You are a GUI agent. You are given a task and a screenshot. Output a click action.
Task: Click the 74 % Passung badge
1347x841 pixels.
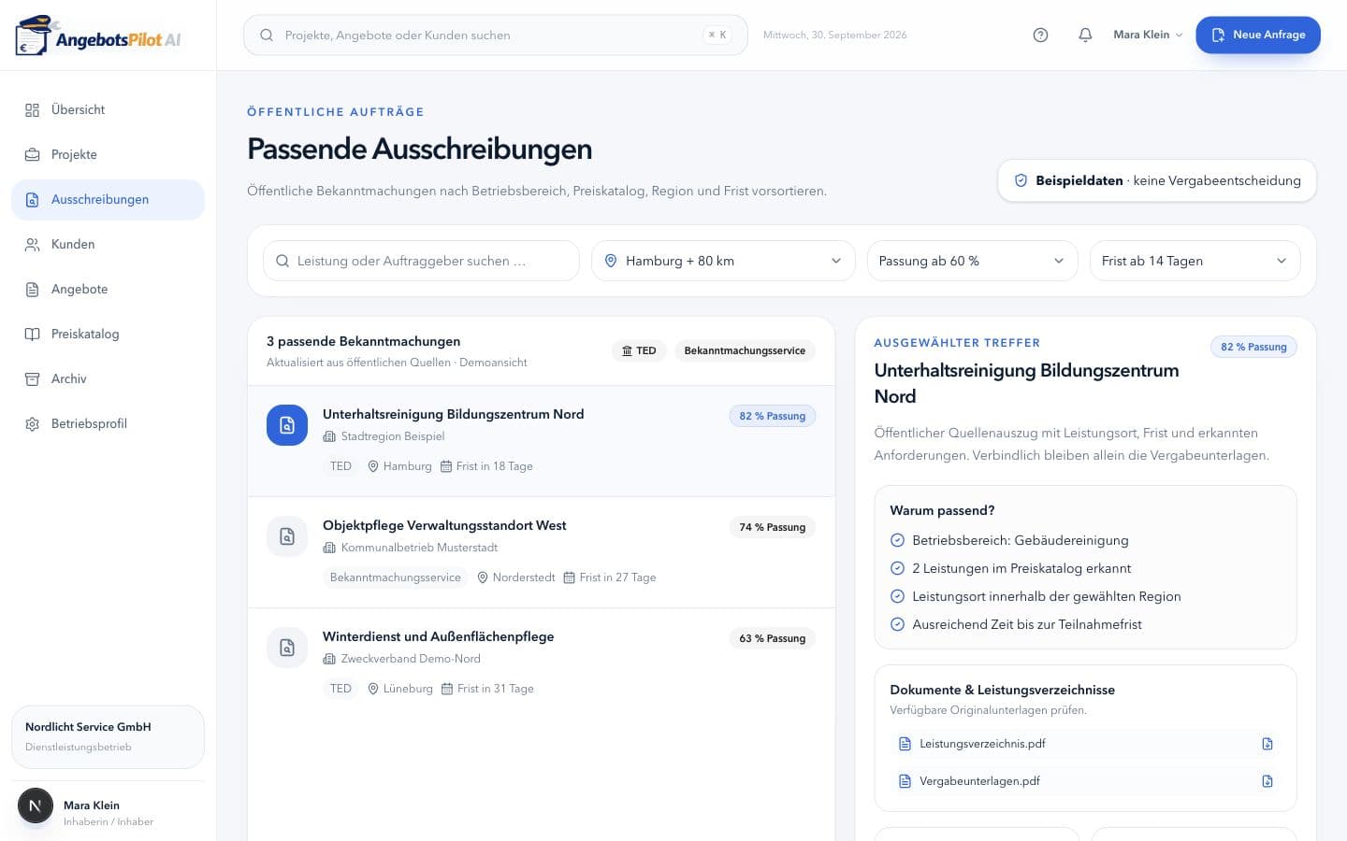(772, 527)
